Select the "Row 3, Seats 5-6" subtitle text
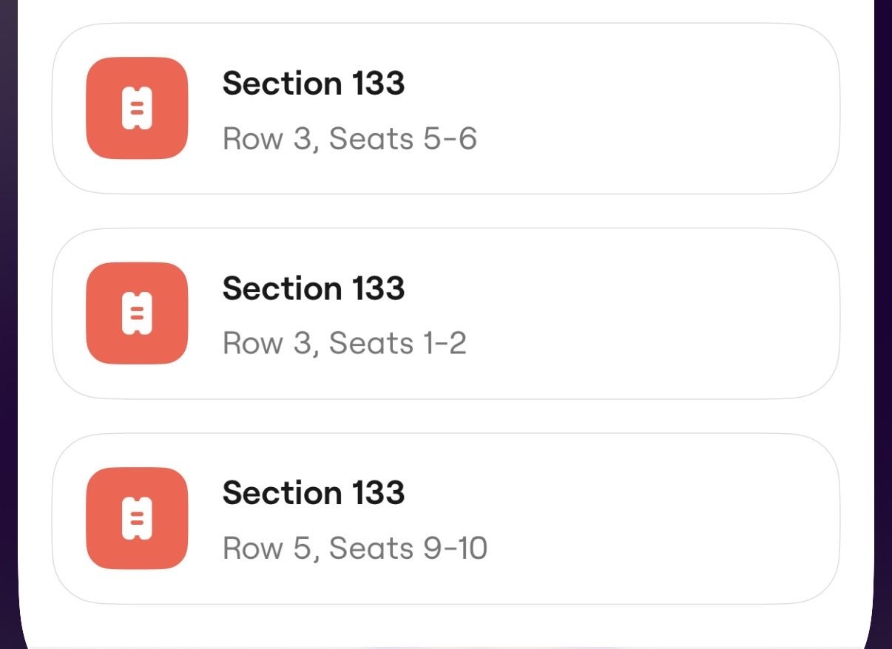The image size is (892, 649). [349, 139]
